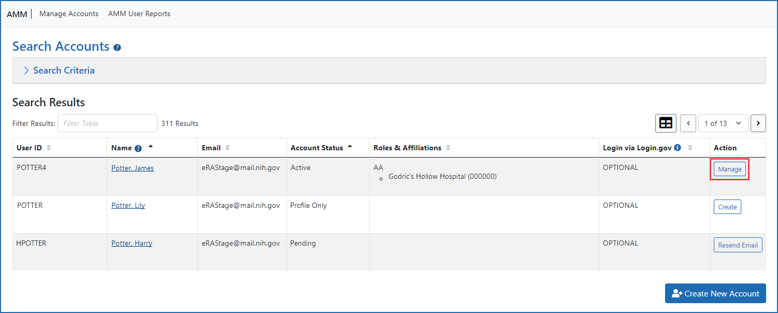Screen dimensions: 778x313
Task: Open the Potter, Harry profile link
Action: tap(132, 244)
